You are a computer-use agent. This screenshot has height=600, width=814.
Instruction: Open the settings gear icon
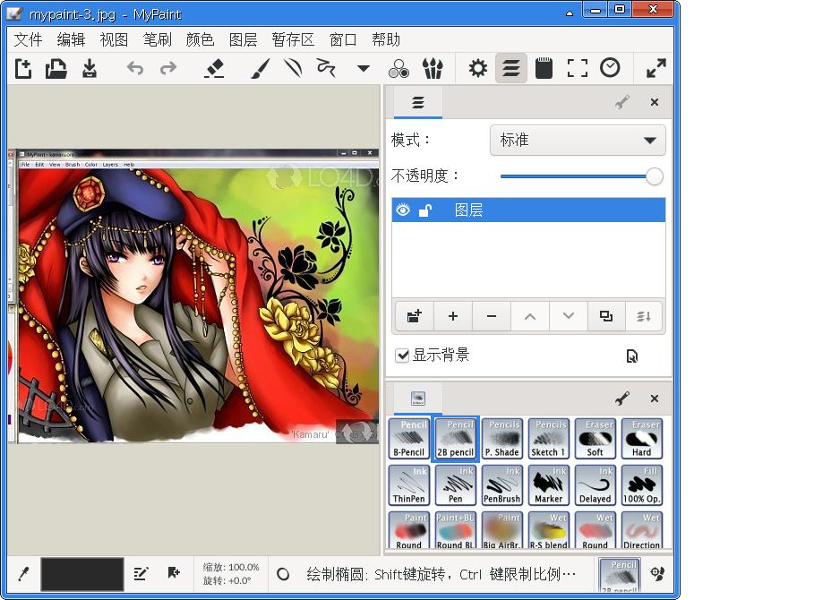(x=478, y=68)
